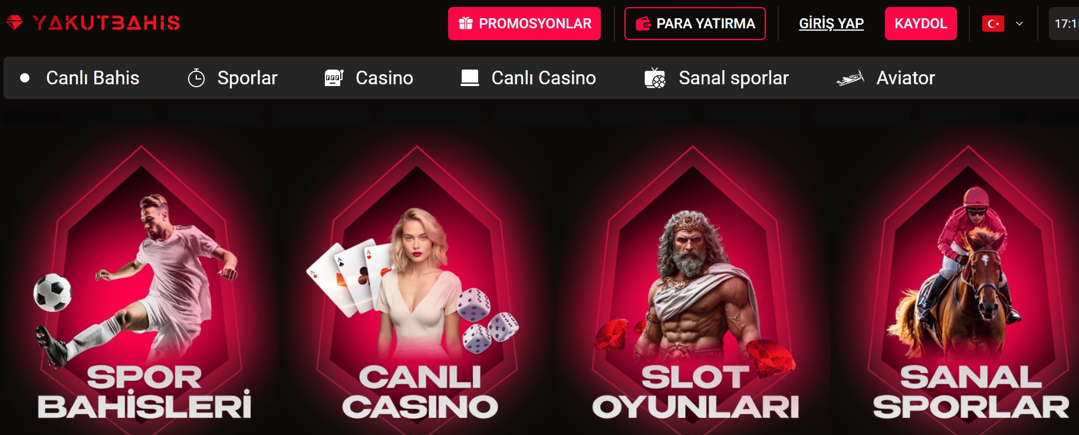The height and width of the screenshot is (435, 1079).
Task: Click the laptop icon beside Canlı Casino
Action: [x=470, y=78]
